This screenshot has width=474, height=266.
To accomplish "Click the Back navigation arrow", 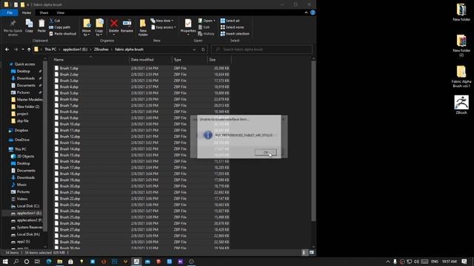I will (7, 50).
